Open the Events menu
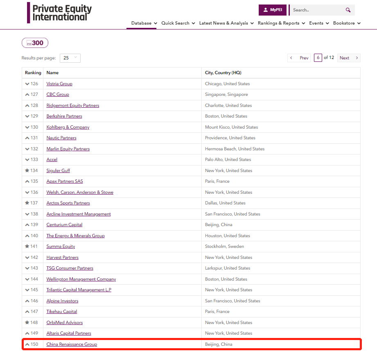The height and width of the screenshot is (356, 377). tap(319, 23)
